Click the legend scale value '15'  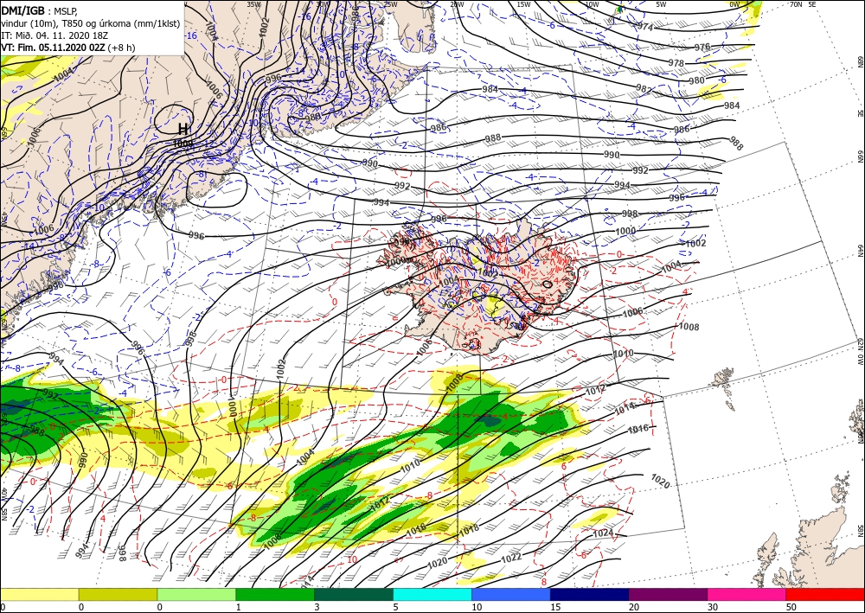pos(554,608)
